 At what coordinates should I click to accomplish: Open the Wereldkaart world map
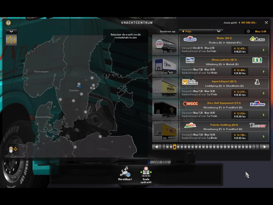click(125, 174)
